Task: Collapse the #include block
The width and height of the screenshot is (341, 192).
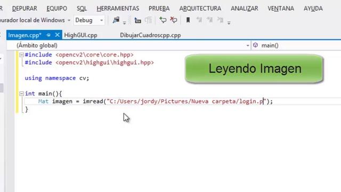Action: pos(21,55)
